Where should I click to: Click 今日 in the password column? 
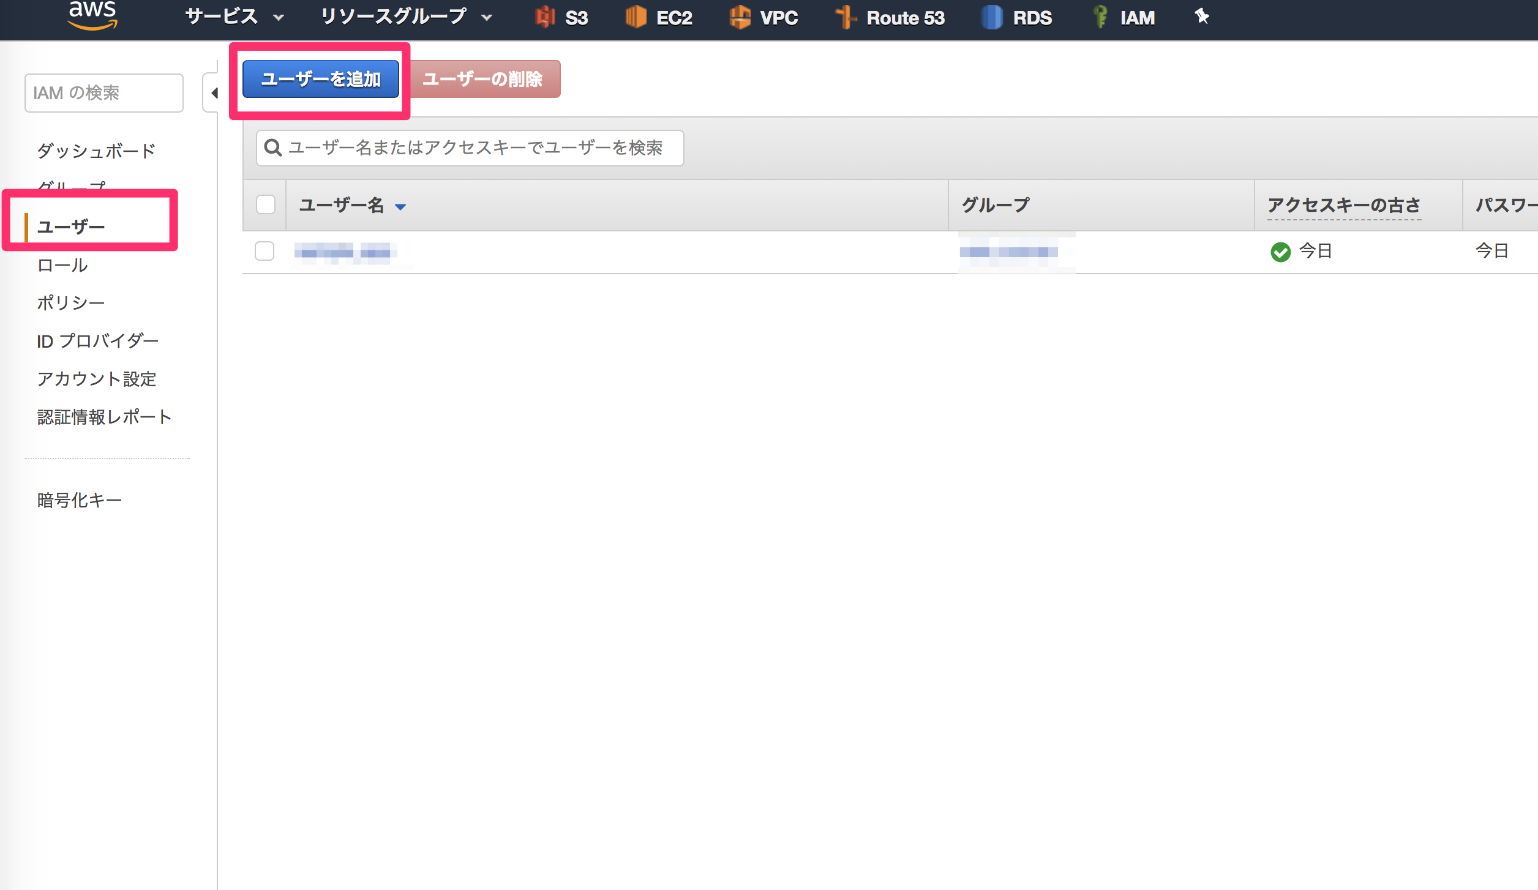(x=1492, y=251)
